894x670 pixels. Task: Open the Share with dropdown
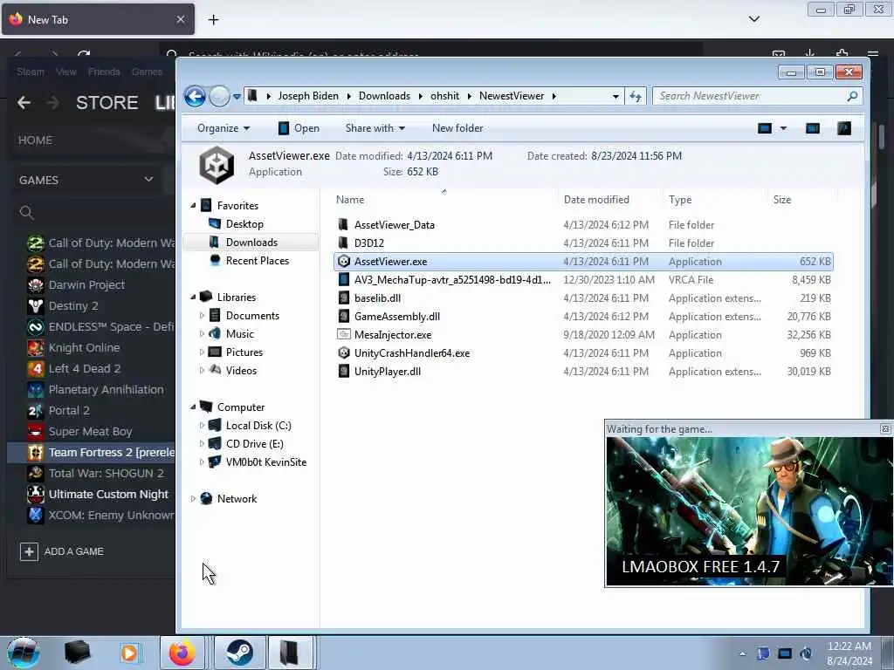click(375, 128)
